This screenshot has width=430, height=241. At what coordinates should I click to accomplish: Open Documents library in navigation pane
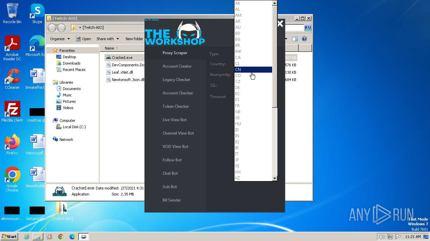(x=72, y=89)
